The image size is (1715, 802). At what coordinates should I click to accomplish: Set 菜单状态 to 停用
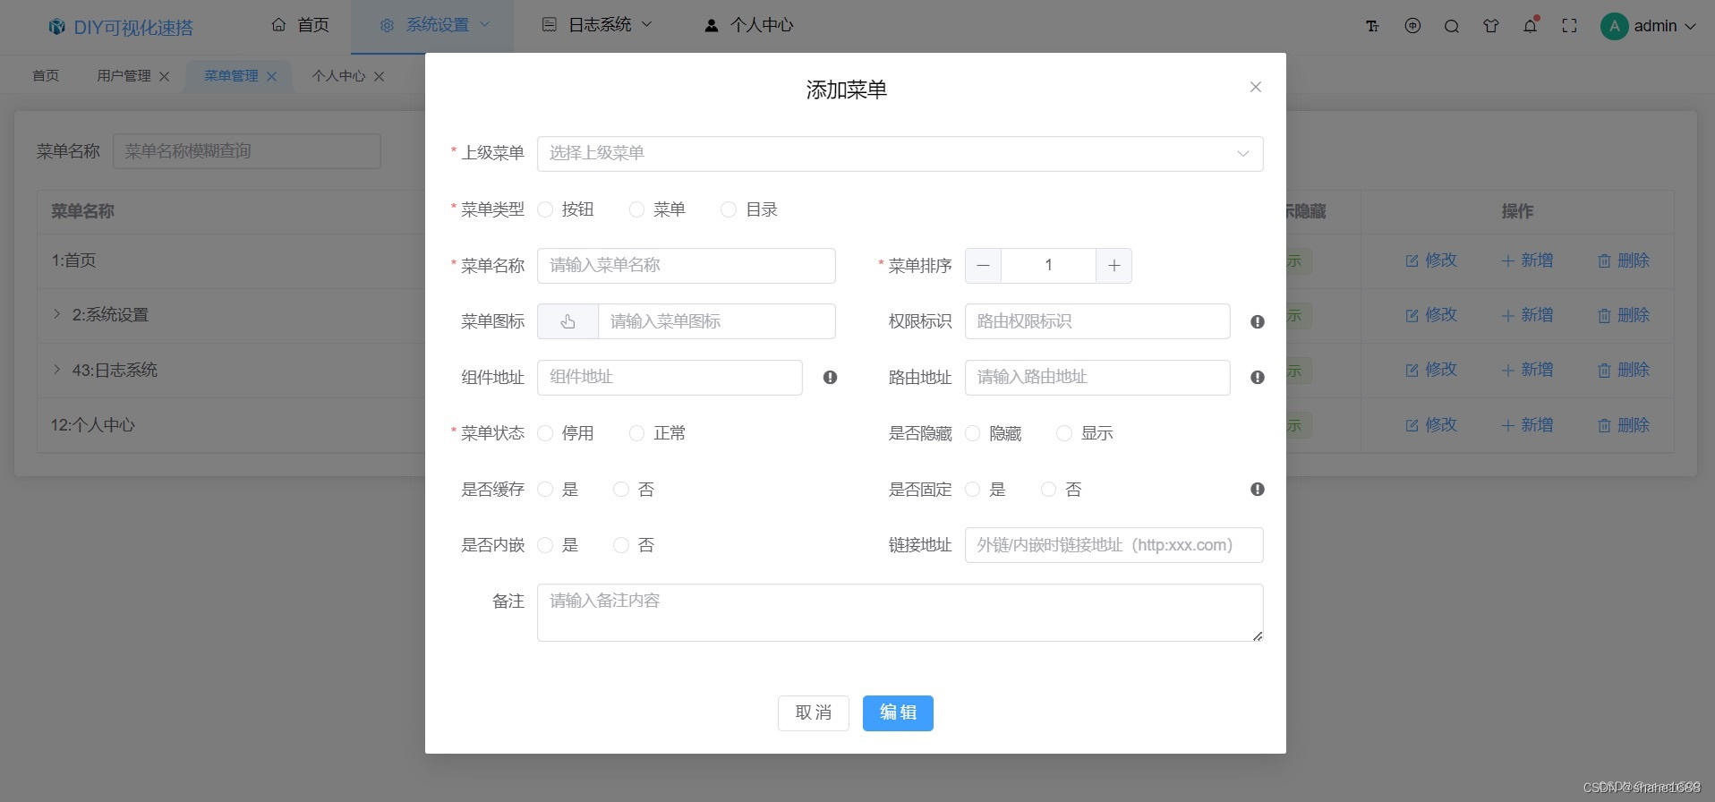(x=545, y=433)
